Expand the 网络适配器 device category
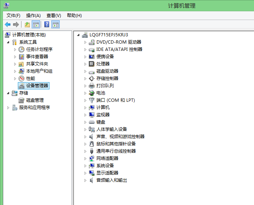Screen dimensions: 254x205 pyautogui.click(x=86, y=158)
